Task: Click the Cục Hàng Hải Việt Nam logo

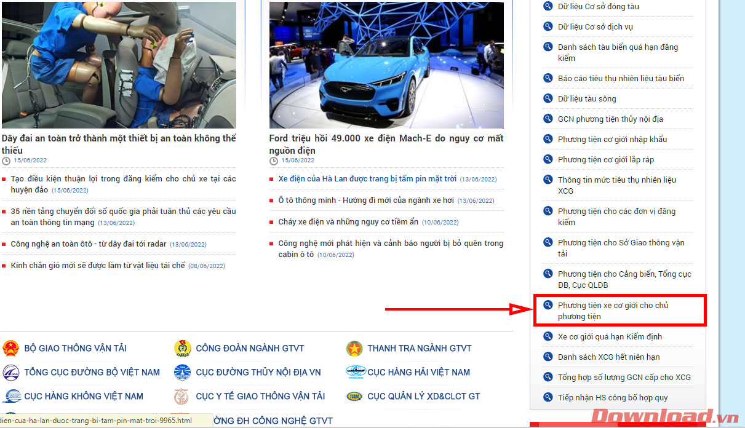Action: 355,372
